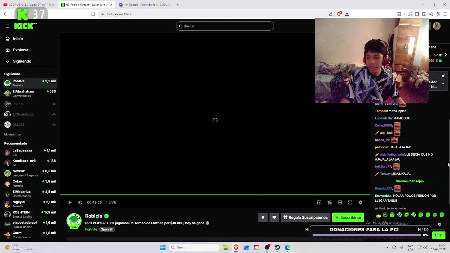The image size is (450, 253).
Task: Open the player settings gear
Action: 360,202
